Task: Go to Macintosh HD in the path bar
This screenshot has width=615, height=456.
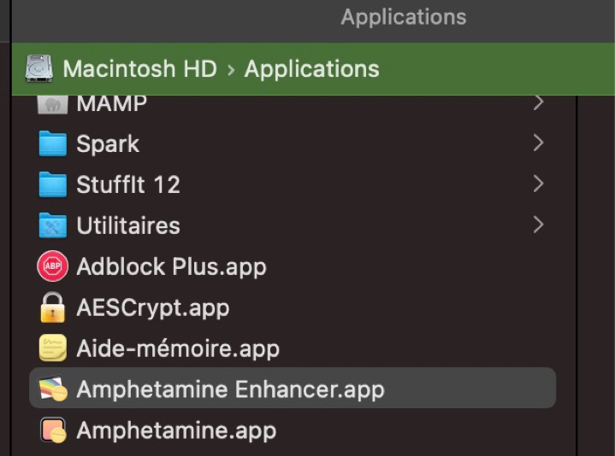Action: 139,69
